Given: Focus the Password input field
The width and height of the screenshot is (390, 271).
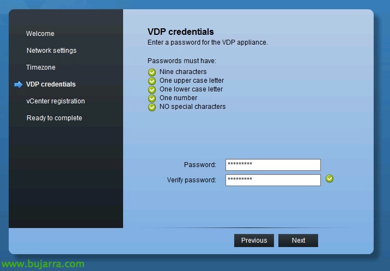Looking at the screenshot, I should click(x=273, y=165).
